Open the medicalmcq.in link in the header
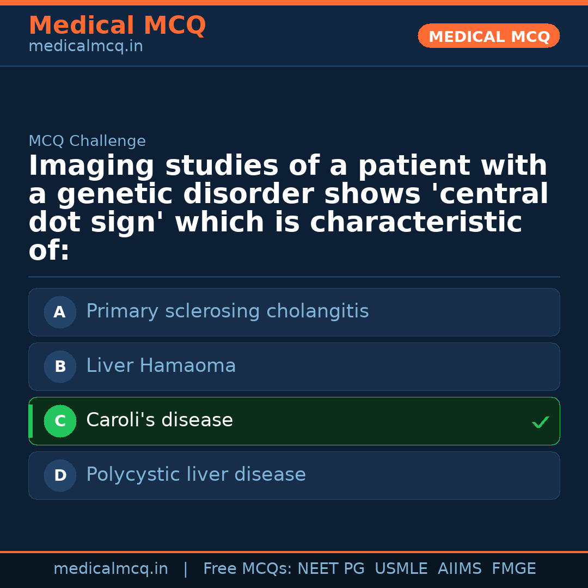 85,47
